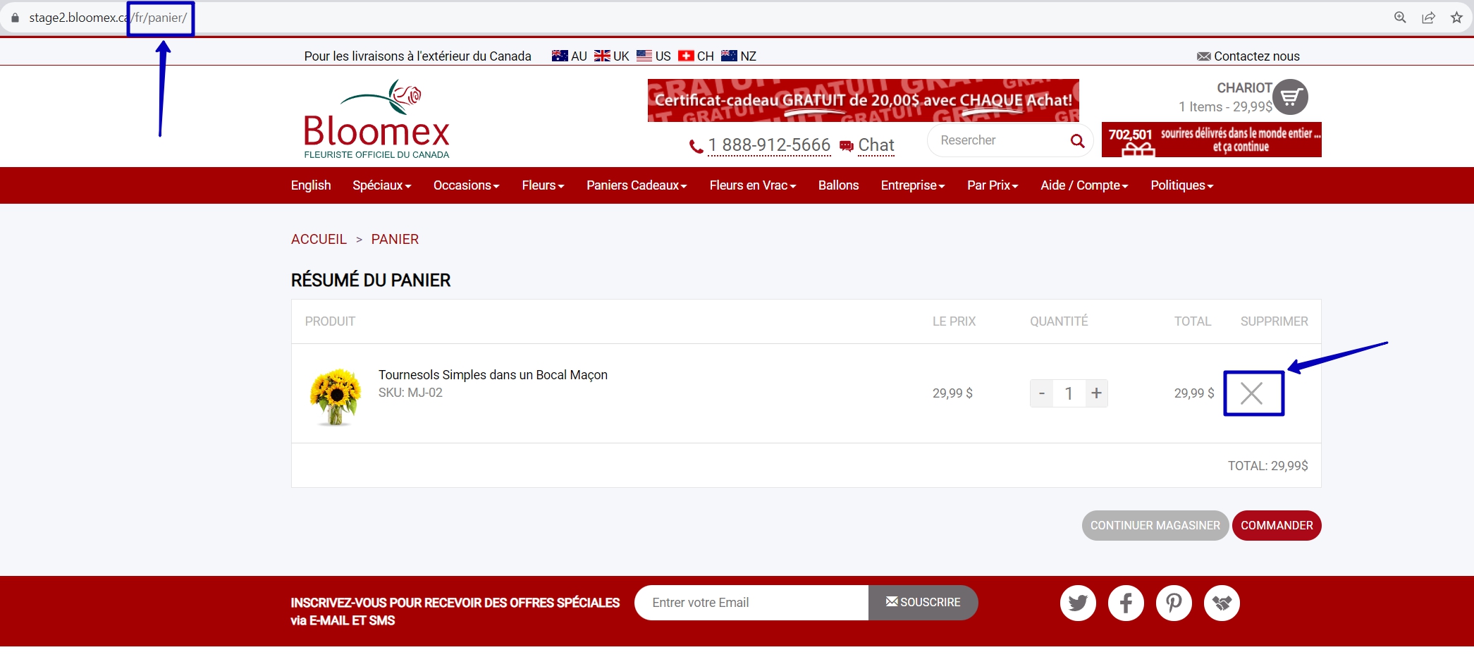Click the 'PRODUIT' column header
This screenshot has height=657, width=1474.
click(330, 321)
